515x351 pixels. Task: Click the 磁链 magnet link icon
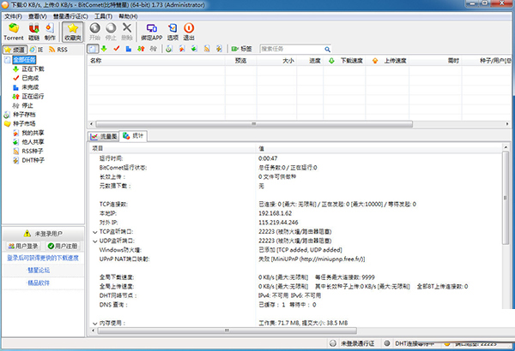point(33,32)
